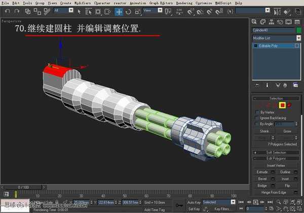Click the Extrude button
The width and height of the screenshot is (304, 213).
click(262, 172)
